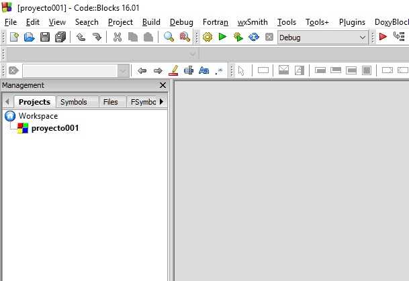Open the Tools+ menu
This screenshot has width=409, height=281.
[317, 22]
